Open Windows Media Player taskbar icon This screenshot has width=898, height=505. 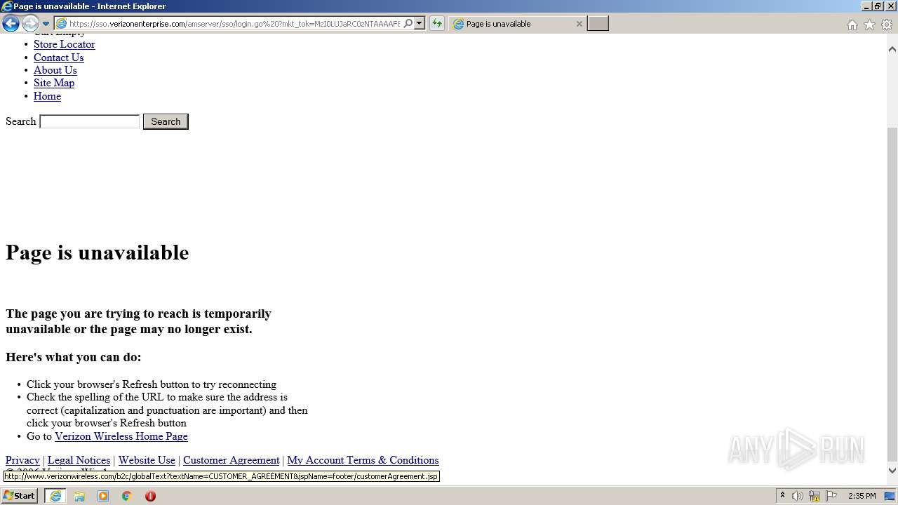(103, 496)
